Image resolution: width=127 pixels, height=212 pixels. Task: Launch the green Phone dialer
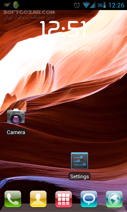(x=13, y=199)
